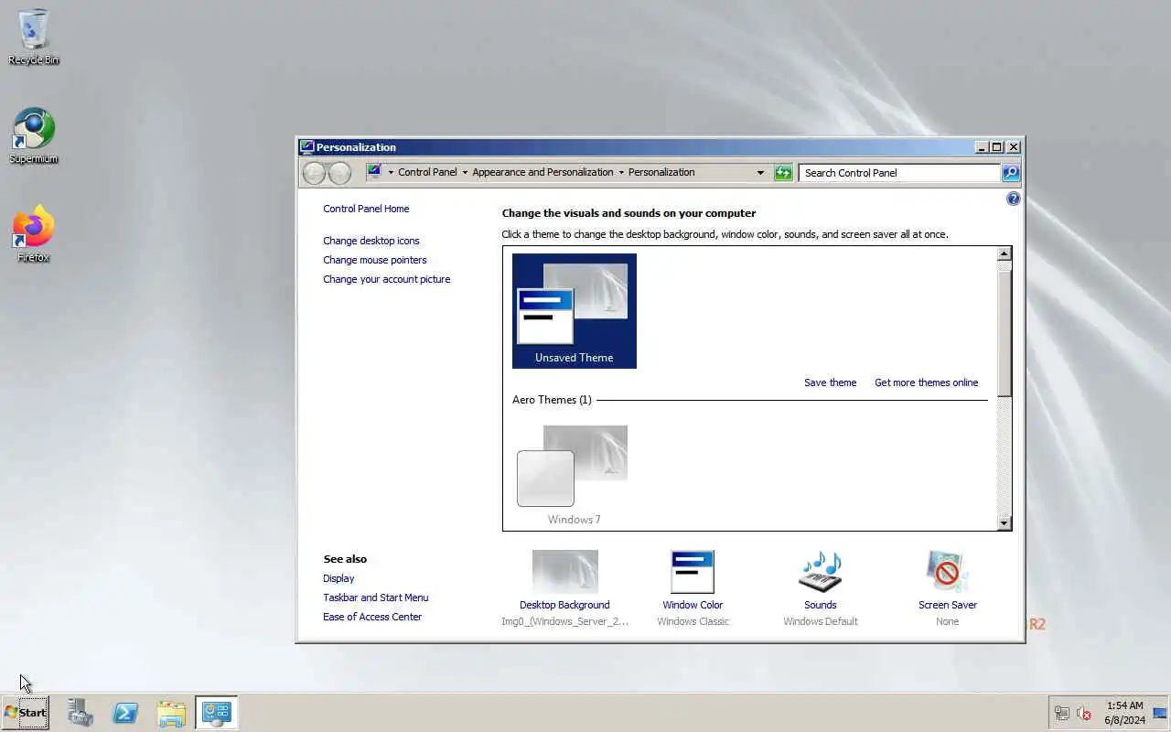Open Change mouse pointers link

(375, 260)
